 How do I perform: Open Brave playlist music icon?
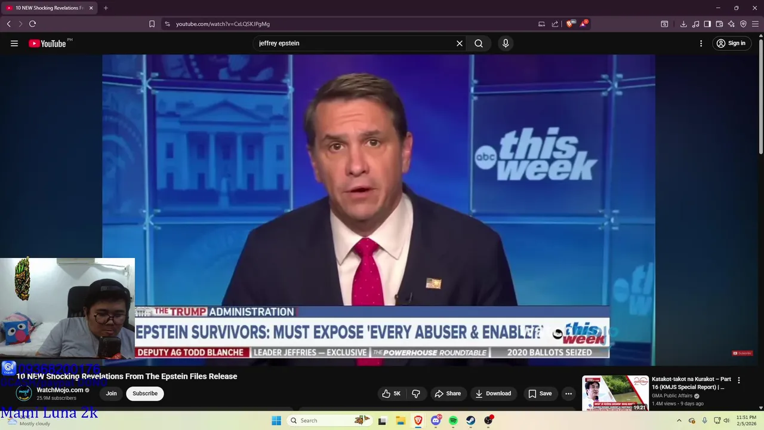[695, 24]
